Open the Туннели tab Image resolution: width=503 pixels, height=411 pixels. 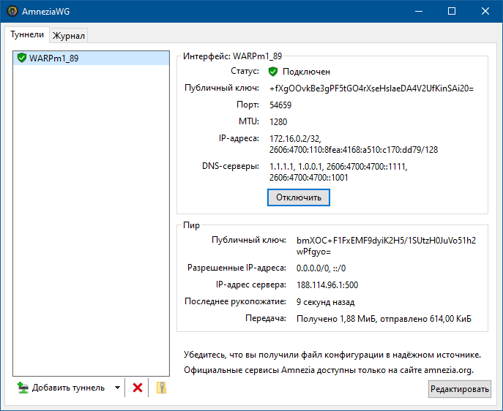click(27, 34)
